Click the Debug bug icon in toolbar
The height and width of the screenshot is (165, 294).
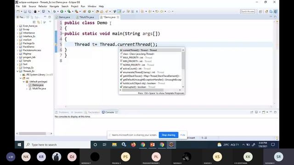point(55,11)
